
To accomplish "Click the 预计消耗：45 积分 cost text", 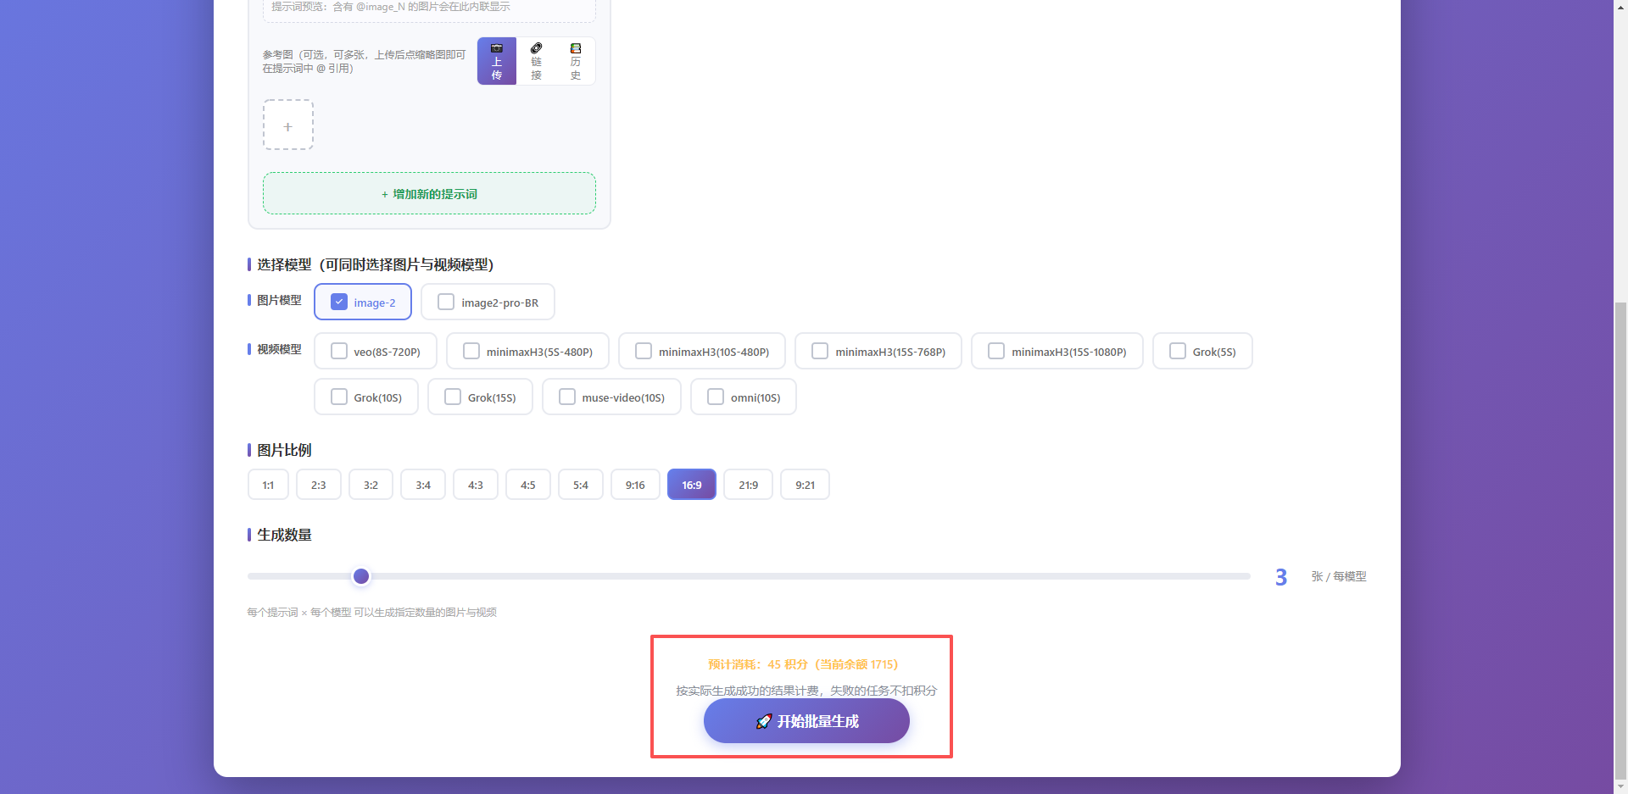I will pyautogui.click(x=803, y=664).
